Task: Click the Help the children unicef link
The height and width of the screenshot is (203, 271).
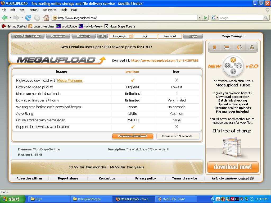Action: click(233, 178)
